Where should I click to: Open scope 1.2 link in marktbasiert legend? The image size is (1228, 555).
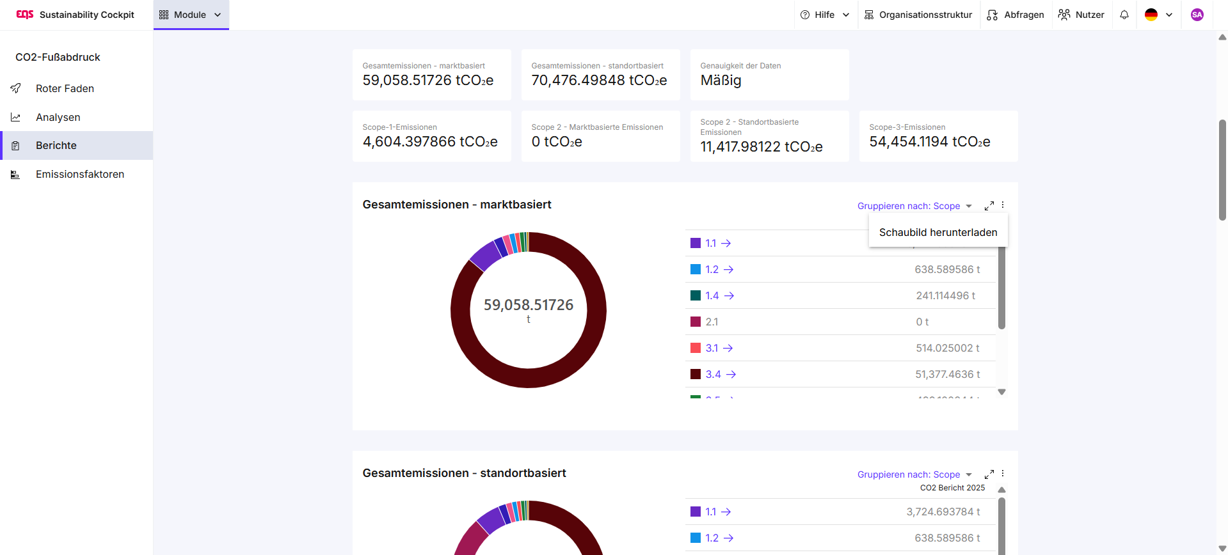point(712,270)
